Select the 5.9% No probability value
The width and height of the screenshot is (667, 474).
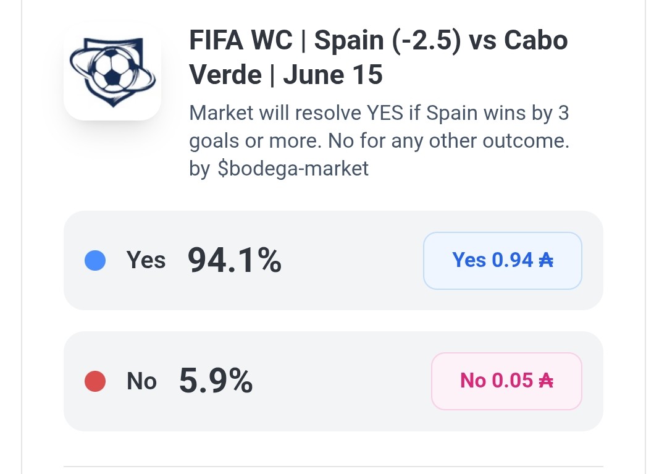click(x=216, y=381)
